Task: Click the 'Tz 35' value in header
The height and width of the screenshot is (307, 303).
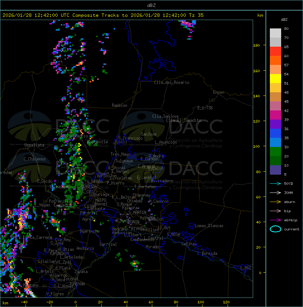Action: pos(196,15)
